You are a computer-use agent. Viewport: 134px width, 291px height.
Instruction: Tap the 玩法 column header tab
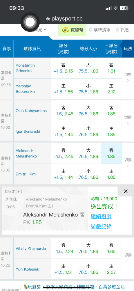128,49
